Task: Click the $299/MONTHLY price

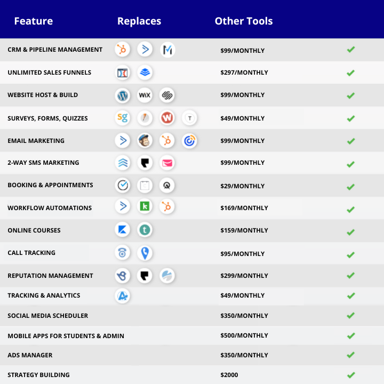Action: pos(244,276)
